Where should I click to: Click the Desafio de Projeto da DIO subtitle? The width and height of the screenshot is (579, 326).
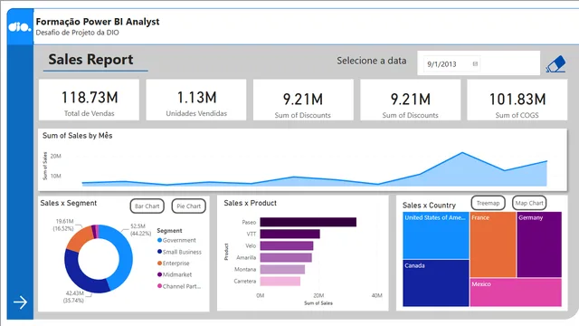click(x=77, y=33)
